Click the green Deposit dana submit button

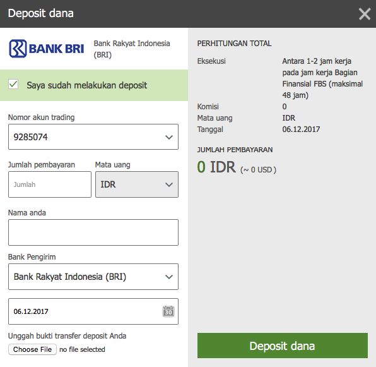pyautogui.click(x=283, y=346)
